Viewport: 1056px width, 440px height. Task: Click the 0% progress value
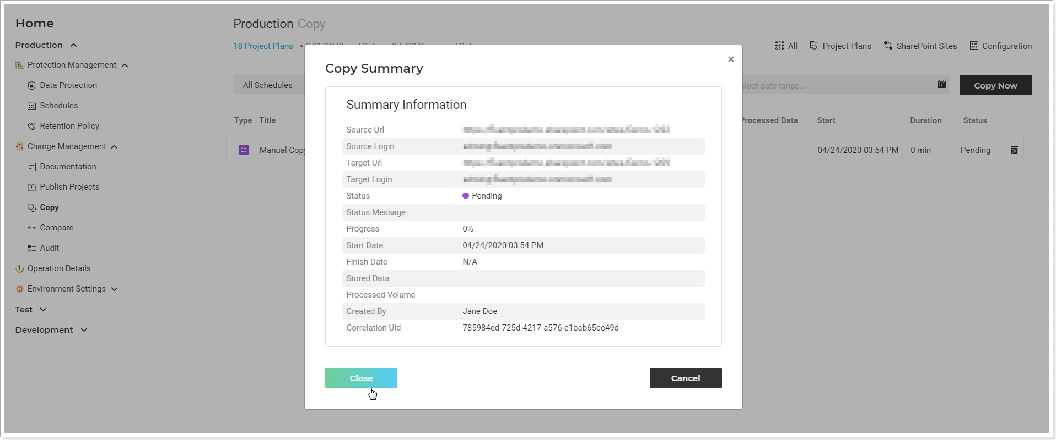pyautogui.click(x=468, y=229)
